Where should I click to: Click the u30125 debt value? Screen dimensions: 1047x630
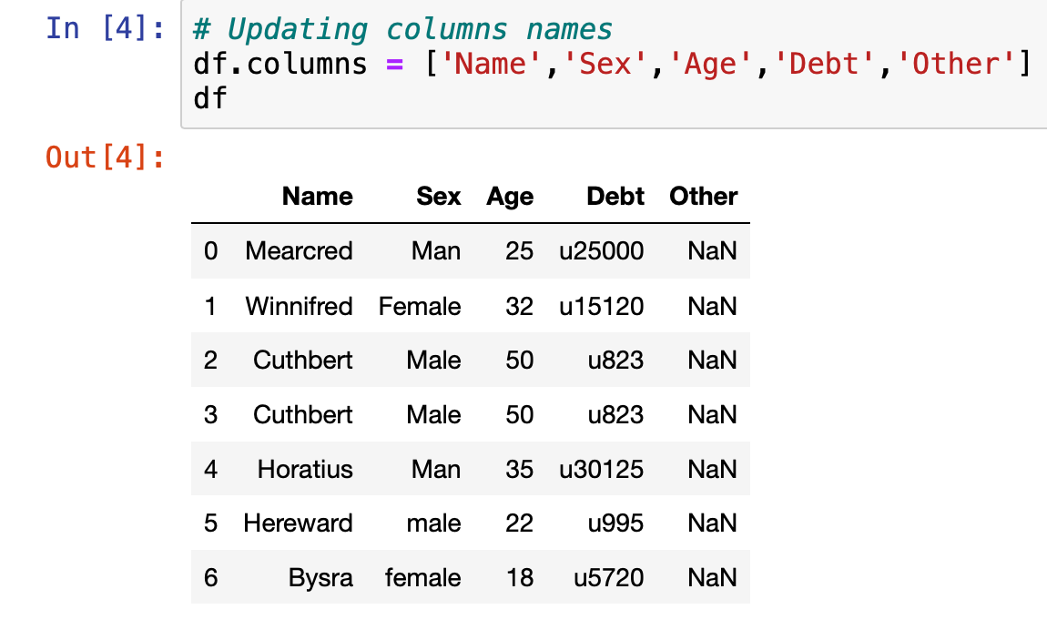[x=602, y=469]
